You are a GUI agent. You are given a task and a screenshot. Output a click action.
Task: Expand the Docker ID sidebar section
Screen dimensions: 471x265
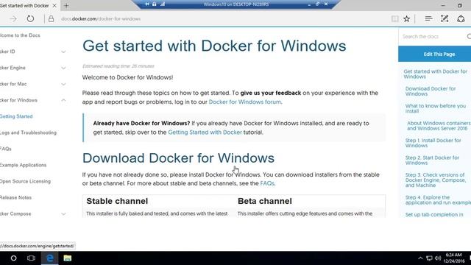coord(63,52)
